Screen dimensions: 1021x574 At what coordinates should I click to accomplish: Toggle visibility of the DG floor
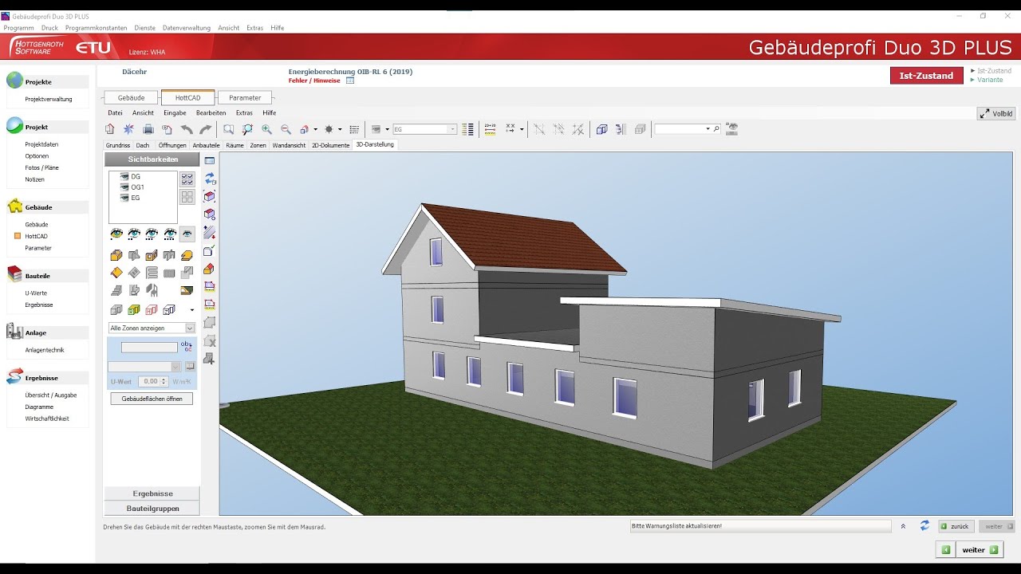pos(124,176)
